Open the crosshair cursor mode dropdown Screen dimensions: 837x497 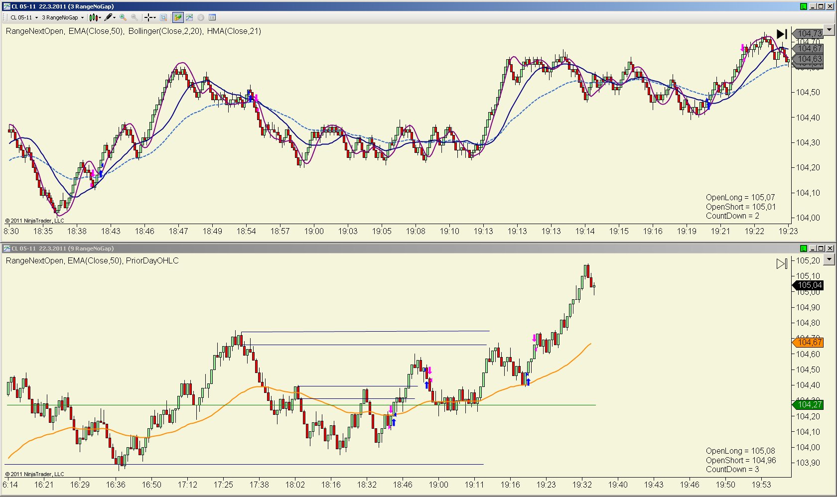click(x=150, y=17)
